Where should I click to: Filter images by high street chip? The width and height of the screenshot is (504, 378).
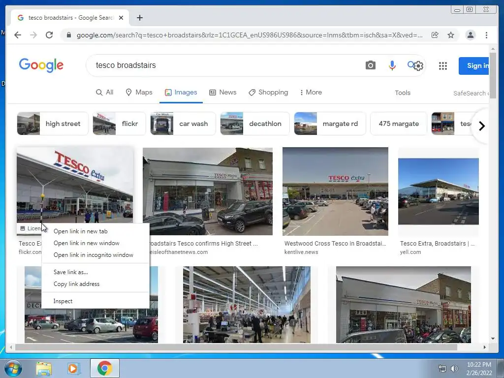(53, 124)
